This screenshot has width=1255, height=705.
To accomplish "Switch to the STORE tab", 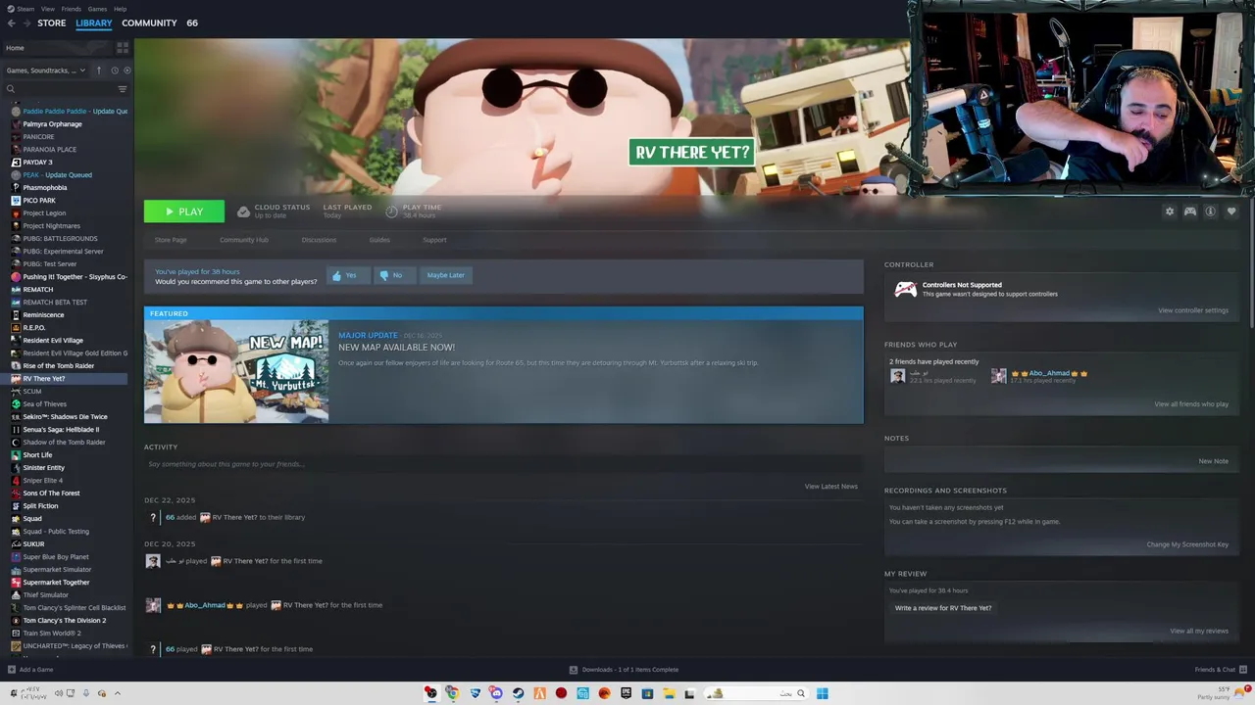I will (x=52, y=23).
